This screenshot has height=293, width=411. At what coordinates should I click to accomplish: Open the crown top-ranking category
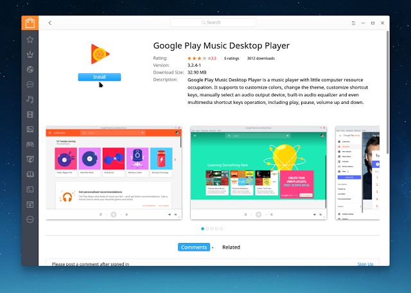click(x=30, y=54)
